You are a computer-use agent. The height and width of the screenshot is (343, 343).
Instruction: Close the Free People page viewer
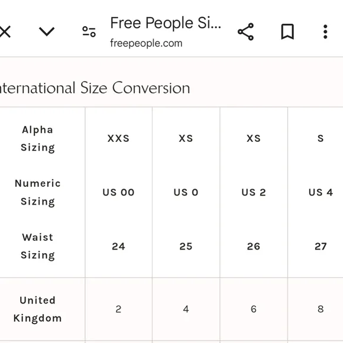(x=5, y=32)
